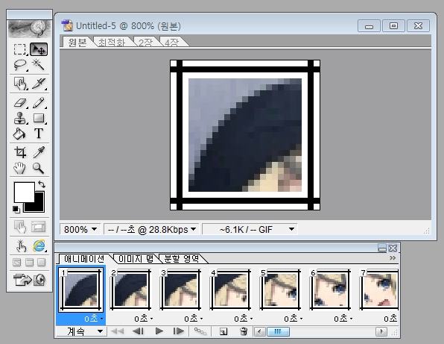Click frames scrollbar right arrow

point(381,331)
